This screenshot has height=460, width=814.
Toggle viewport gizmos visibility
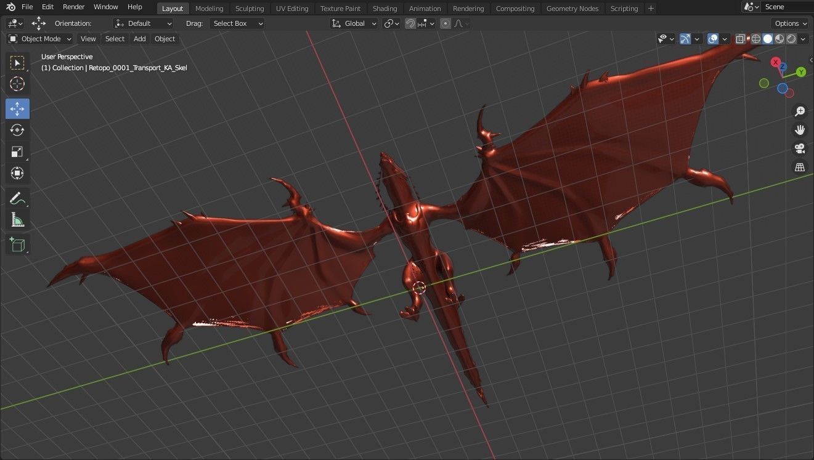pyautogui.click(x=685, y=39)
